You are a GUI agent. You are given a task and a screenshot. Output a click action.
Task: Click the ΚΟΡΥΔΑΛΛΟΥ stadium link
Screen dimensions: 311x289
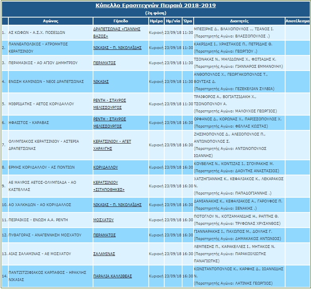[105, 167]
